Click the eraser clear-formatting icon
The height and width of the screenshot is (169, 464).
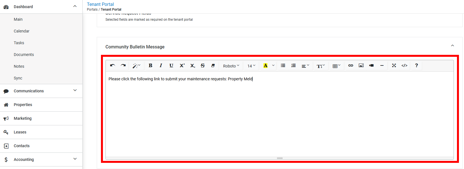click(x=213, y=65)
